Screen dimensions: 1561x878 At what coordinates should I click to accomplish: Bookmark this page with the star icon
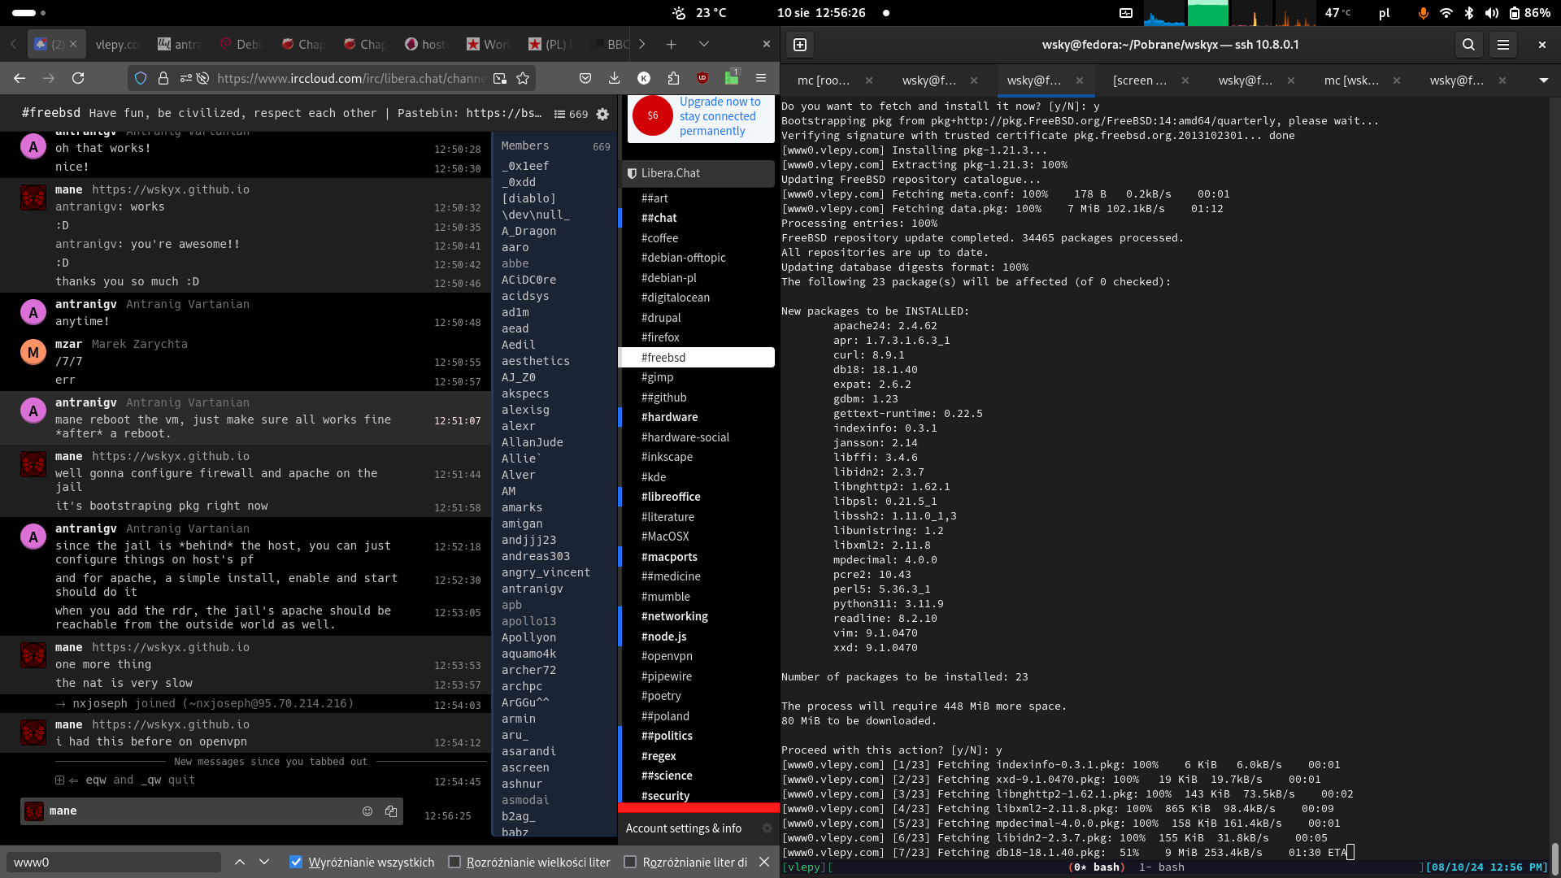pos(523,78)
